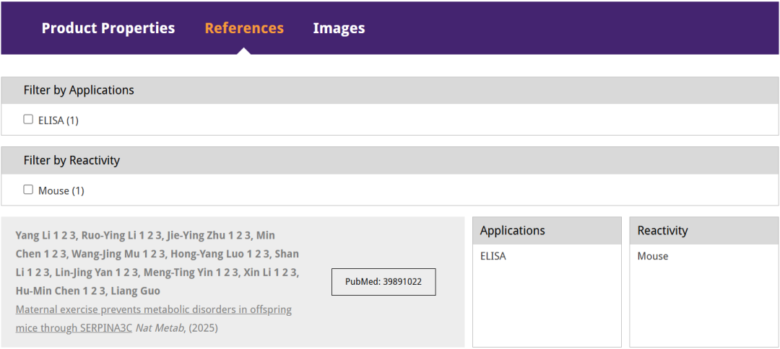The width and height of the screenshot is (780, 349).
Task: Click the Mouse value under Reactivity
Action: pyautogui.click(x=653, y=257)
